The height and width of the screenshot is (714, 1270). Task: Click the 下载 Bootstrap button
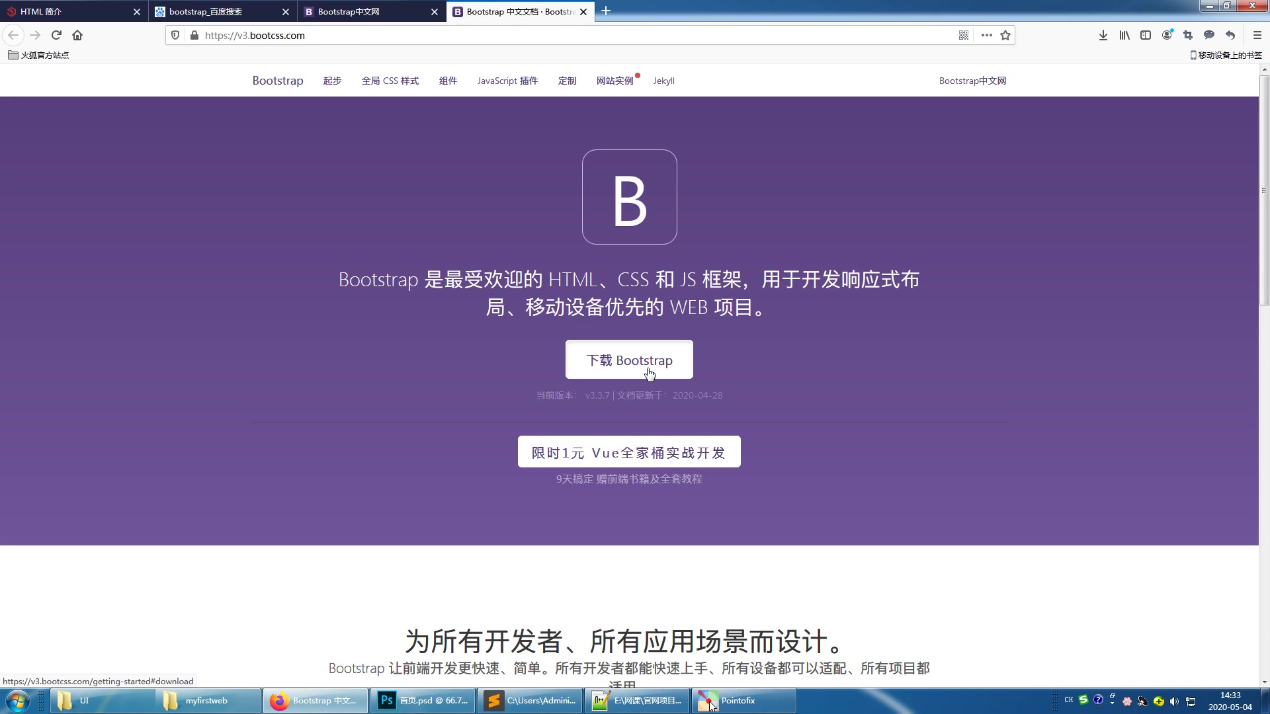point(629,360)
